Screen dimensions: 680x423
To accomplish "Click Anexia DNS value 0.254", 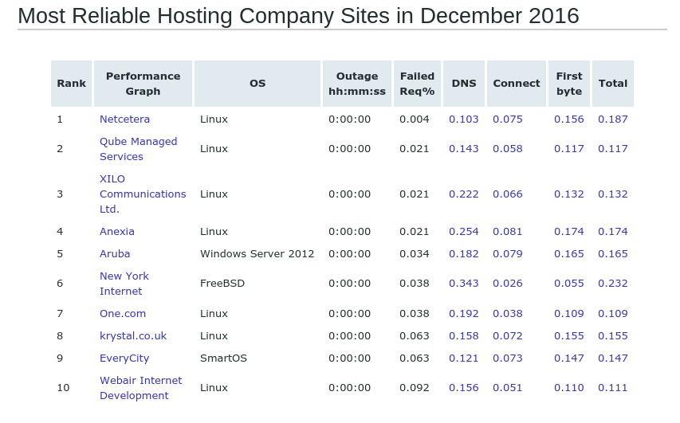I will [464, 232].
